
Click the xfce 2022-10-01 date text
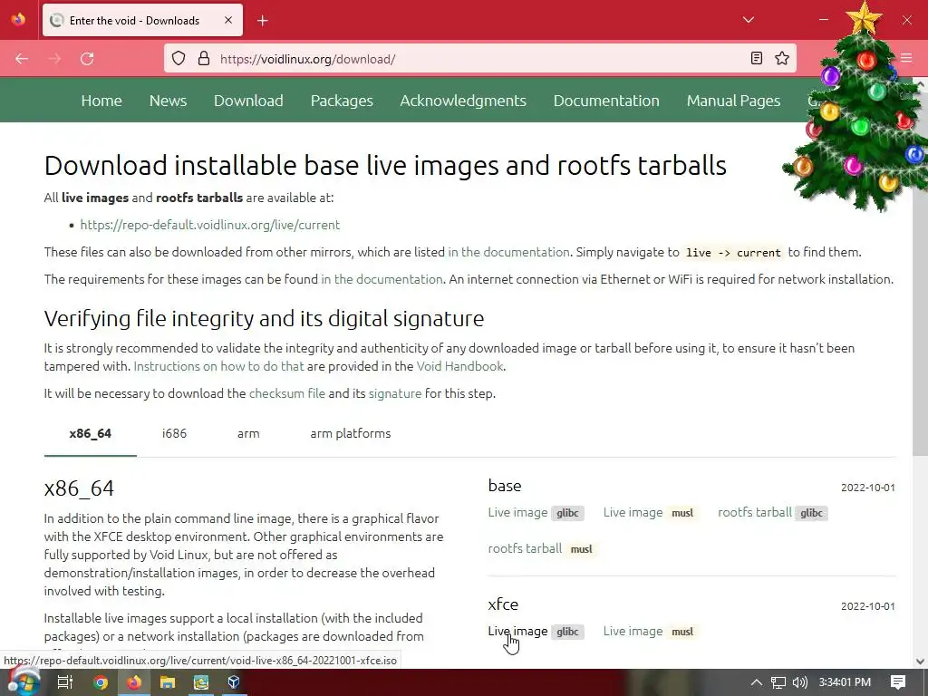[x=867, y=606]
